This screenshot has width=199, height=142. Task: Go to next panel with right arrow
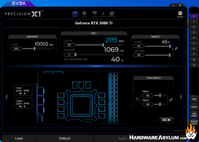pyautogui.click(x=181, y=97)
